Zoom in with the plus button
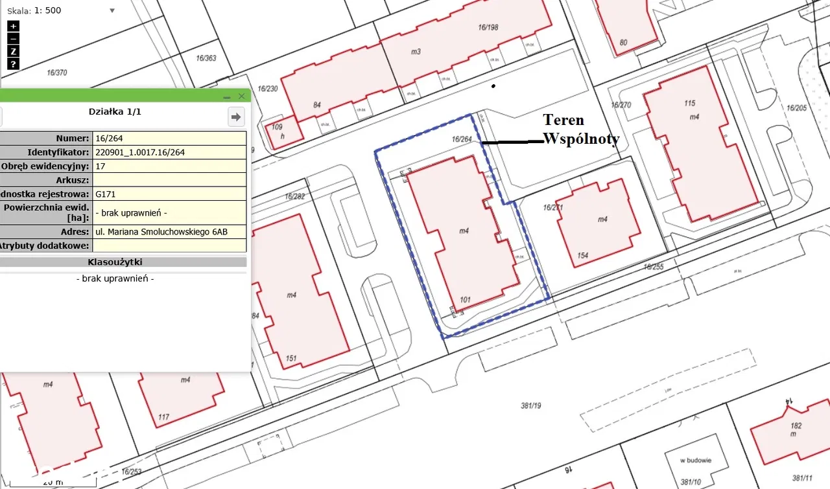830x489 pixels. (13, 27)
